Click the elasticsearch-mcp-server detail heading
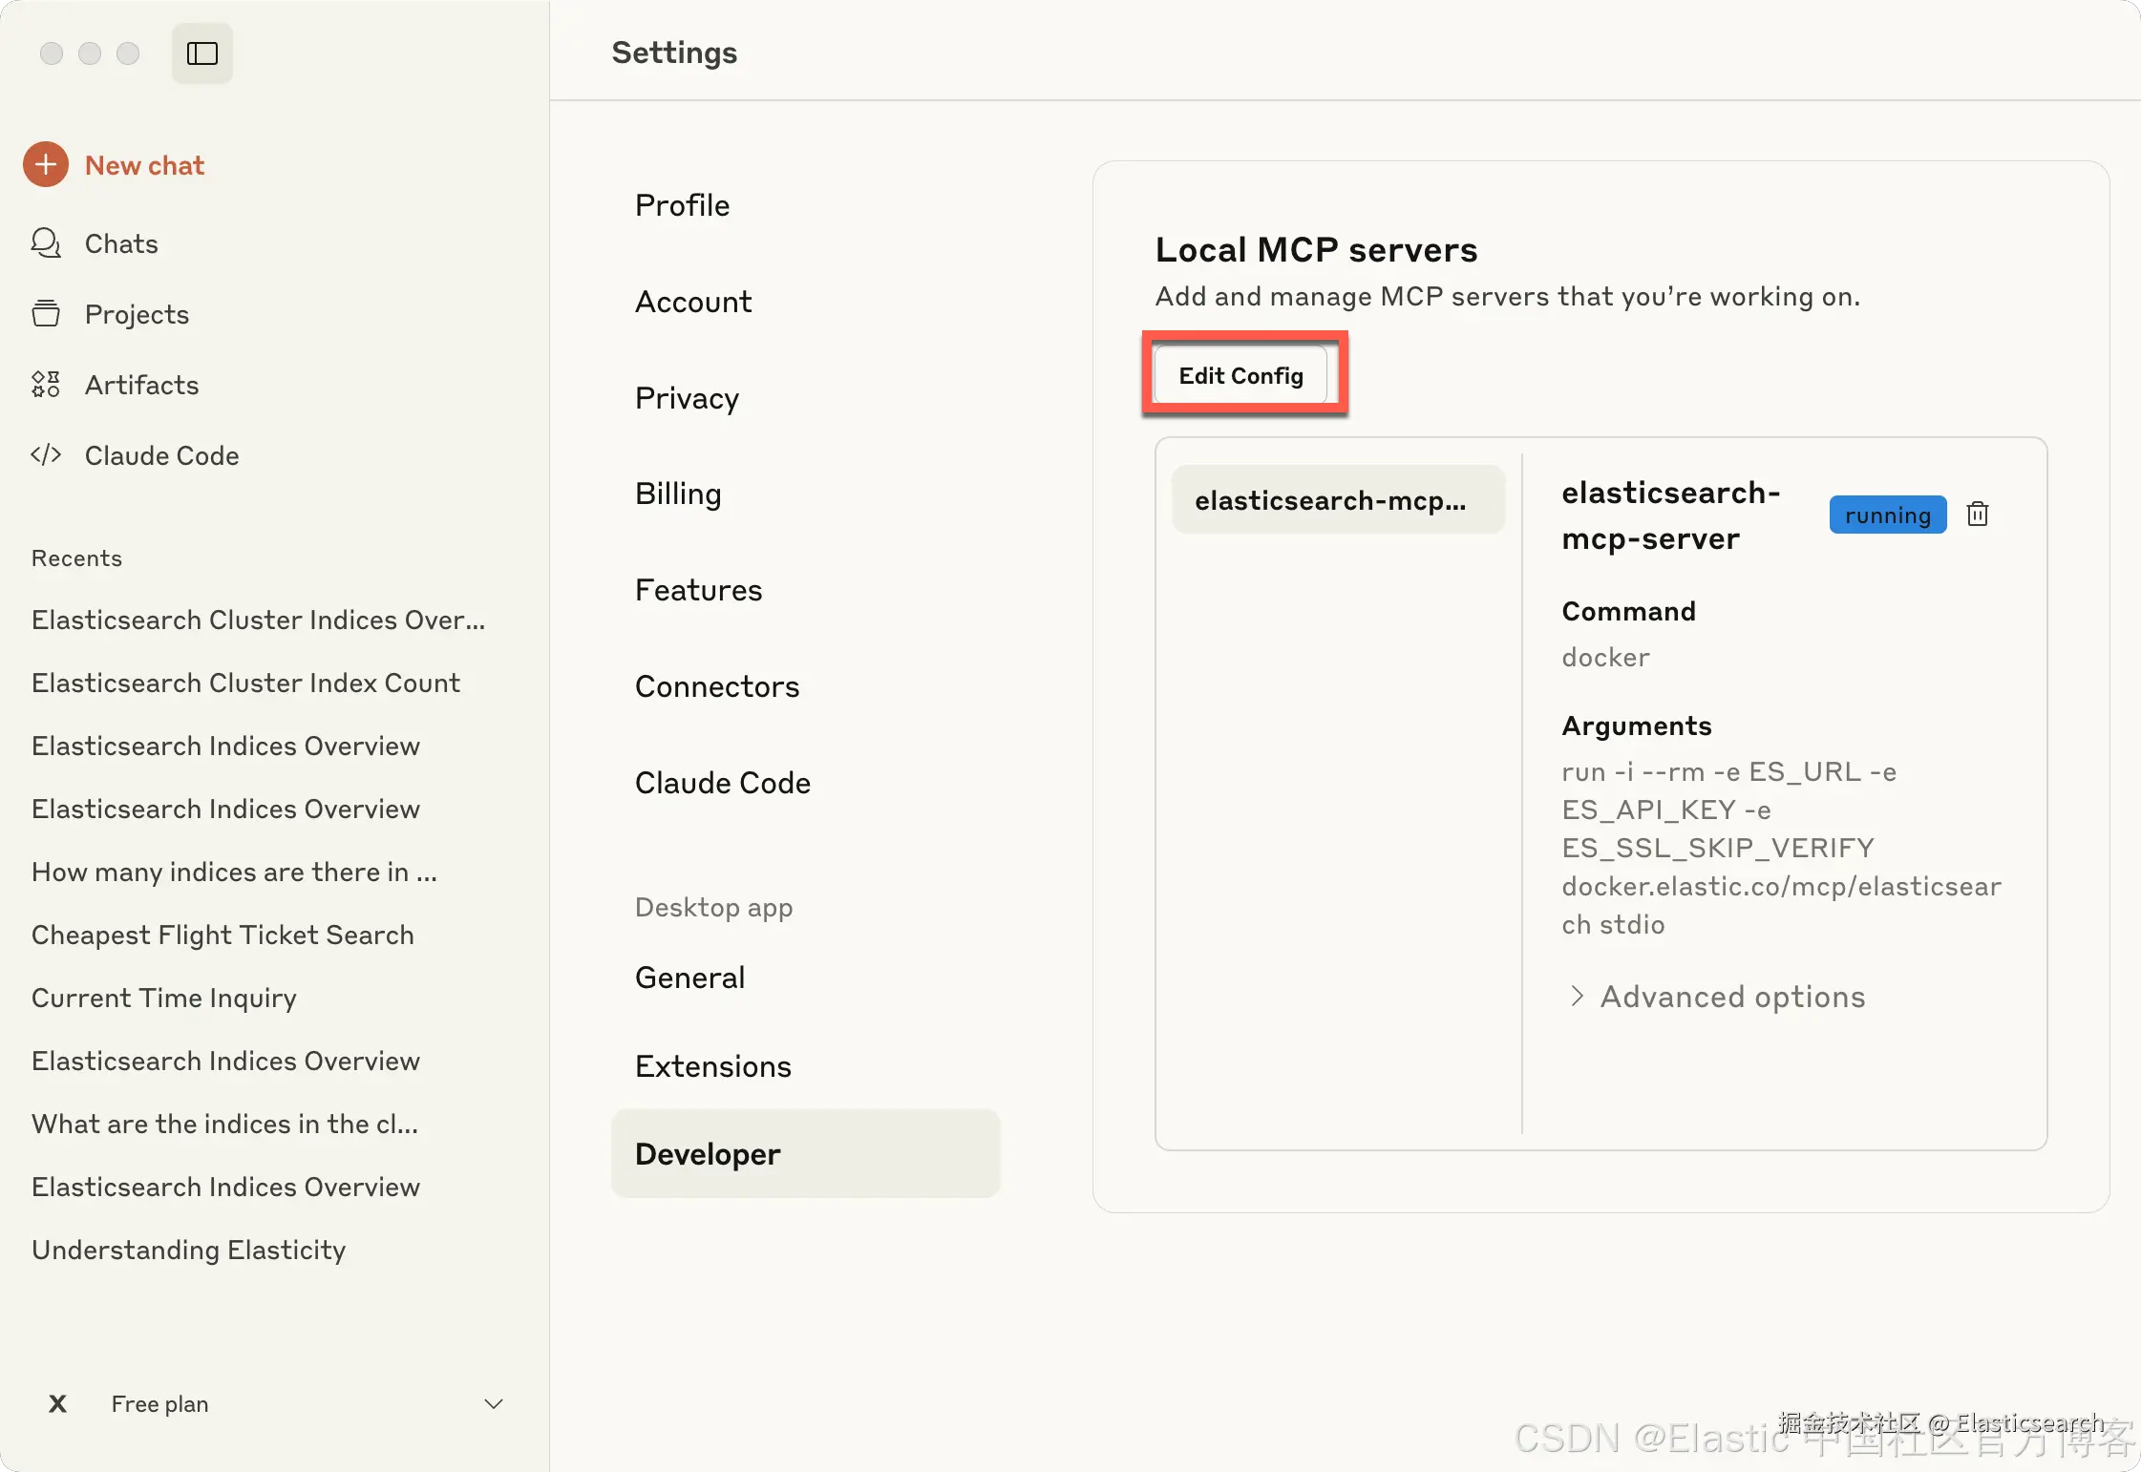Viewport: 2141px width, 1472px height. (1670, 515)
